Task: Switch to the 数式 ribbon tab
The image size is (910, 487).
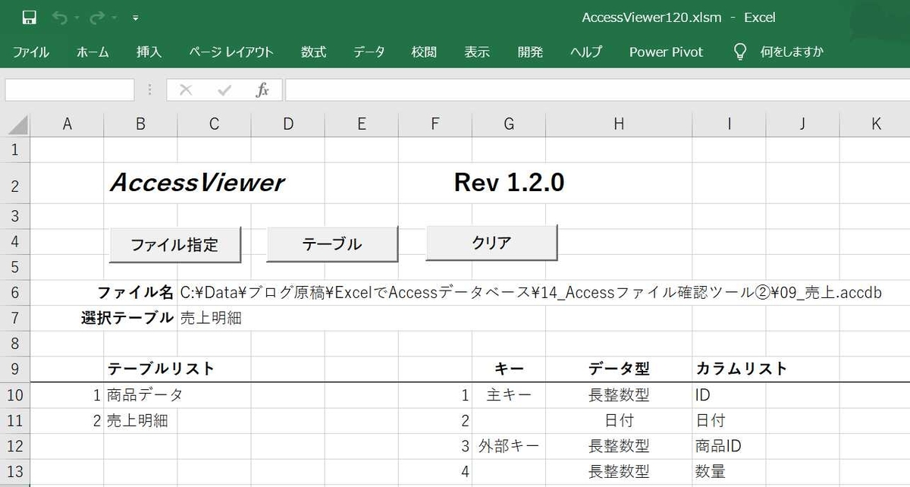Action: click(313, 52)
